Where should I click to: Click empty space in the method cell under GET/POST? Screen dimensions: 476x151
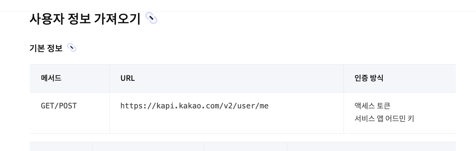70,123
